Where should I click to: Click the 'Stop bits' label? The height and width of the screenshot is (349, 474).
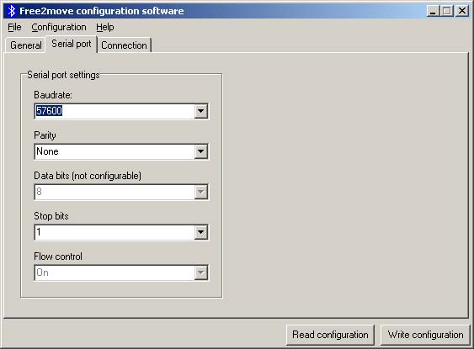pyautogui.click(x=51, y=216)
